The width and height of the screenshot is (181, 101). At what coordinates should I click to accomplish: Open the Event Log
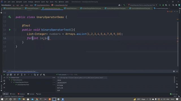174,94
